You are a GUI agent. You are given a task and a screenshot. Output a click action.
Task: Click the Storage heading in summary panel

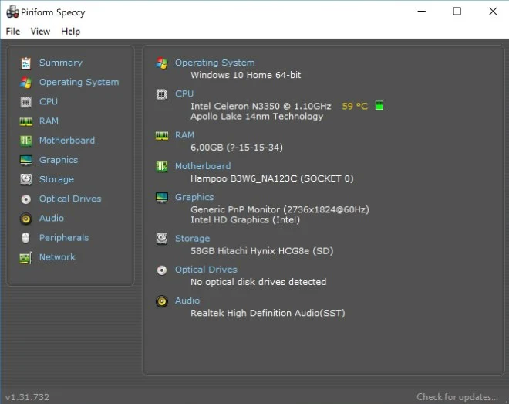(192, 239)
